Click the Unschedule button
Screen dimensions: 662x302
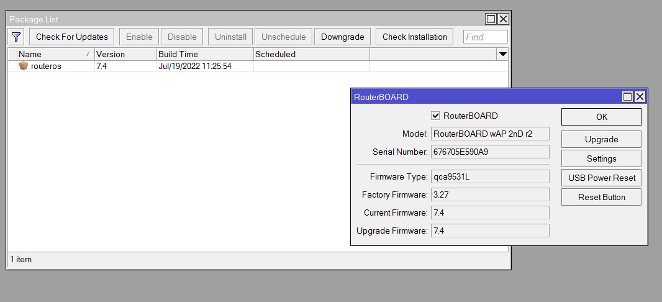pos(283,37)
